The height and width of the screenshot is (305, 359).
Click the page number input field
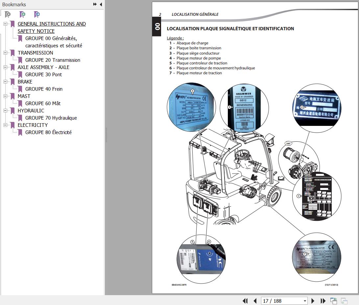pos(281,301)
